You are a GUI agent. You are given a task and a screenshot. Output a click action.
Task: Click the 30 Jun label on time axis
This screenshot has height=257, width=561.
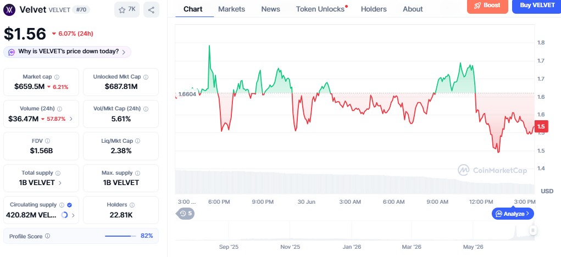[x=306, y=202]
